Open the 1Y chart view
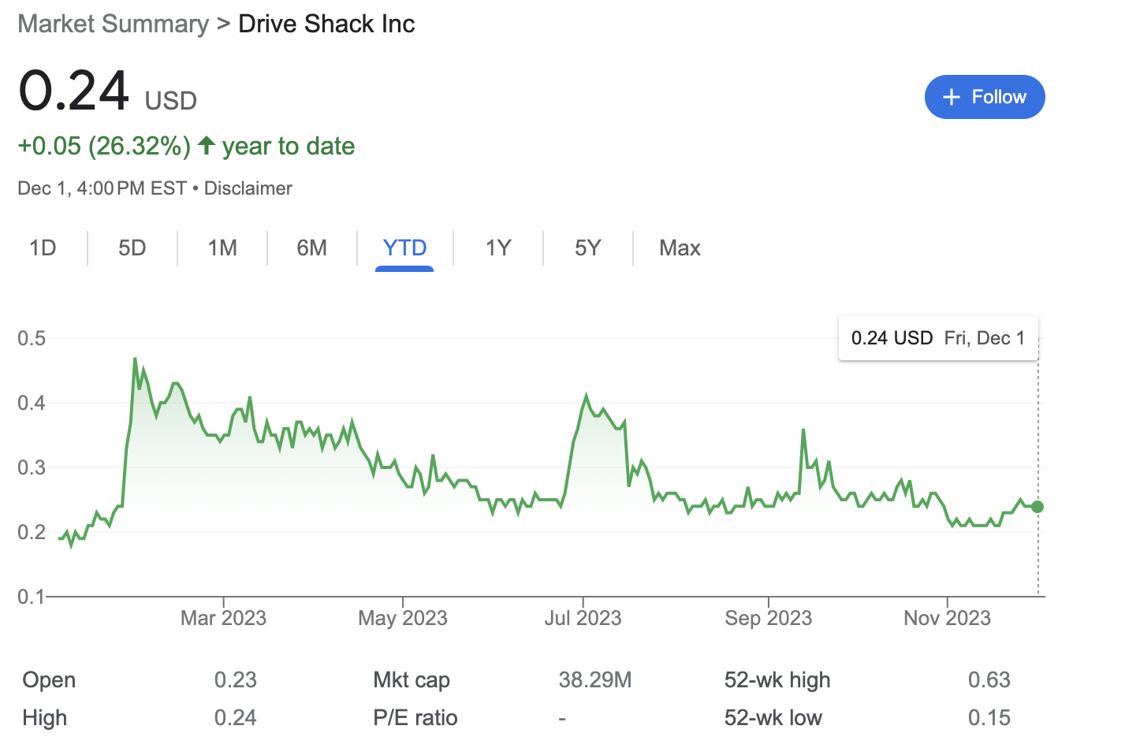1125x737 pixels. 497,248
